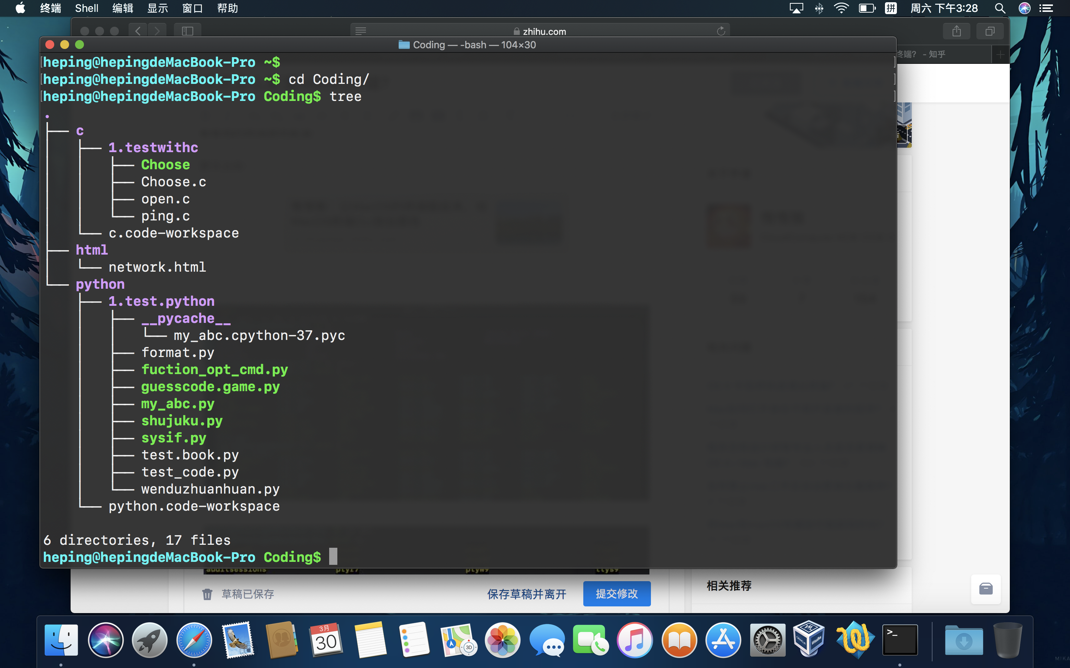Open the 编辑 menu
Screen dimensions: 1070x668
pos(123,9)
